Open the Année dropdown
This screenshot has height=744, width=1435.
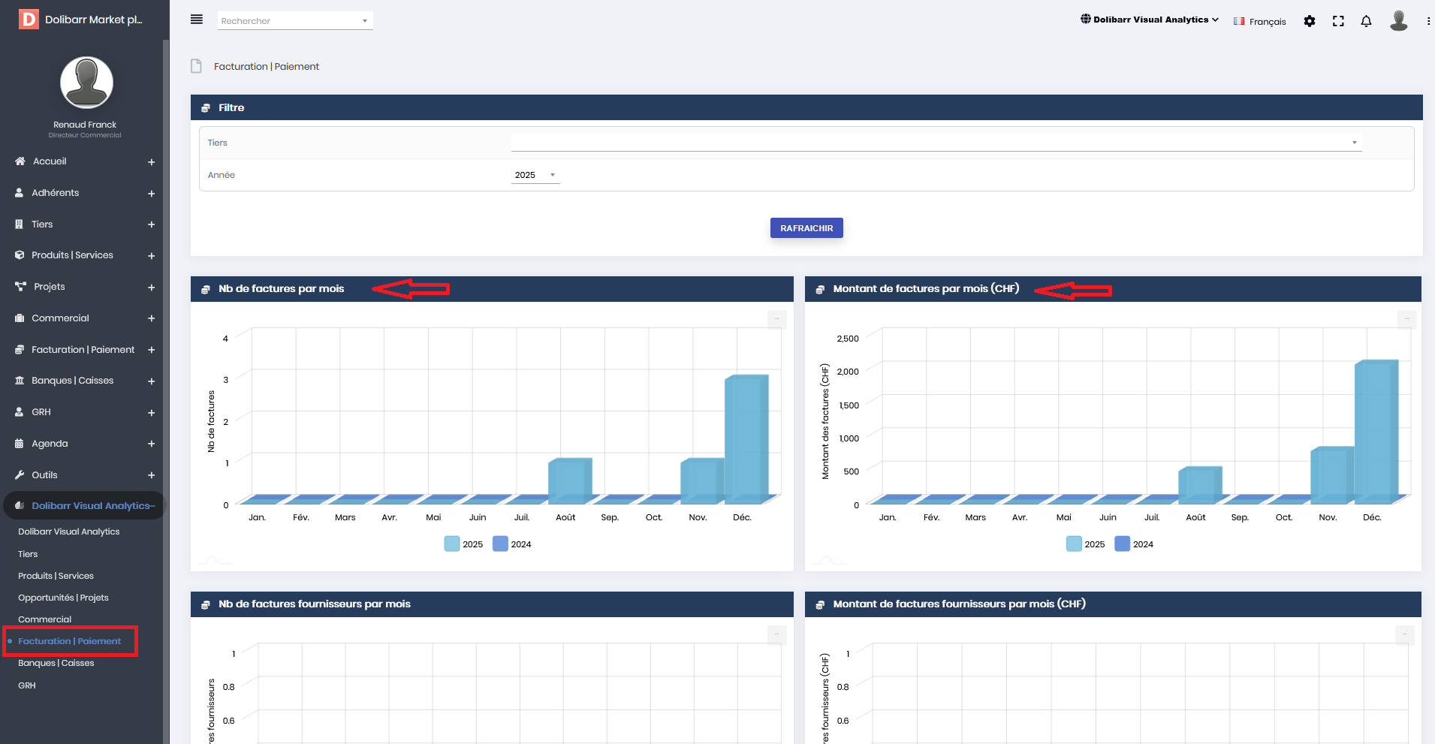pos(535,175)
